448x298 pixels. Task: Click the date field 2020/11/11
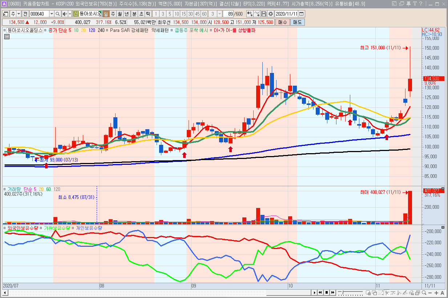287,14
